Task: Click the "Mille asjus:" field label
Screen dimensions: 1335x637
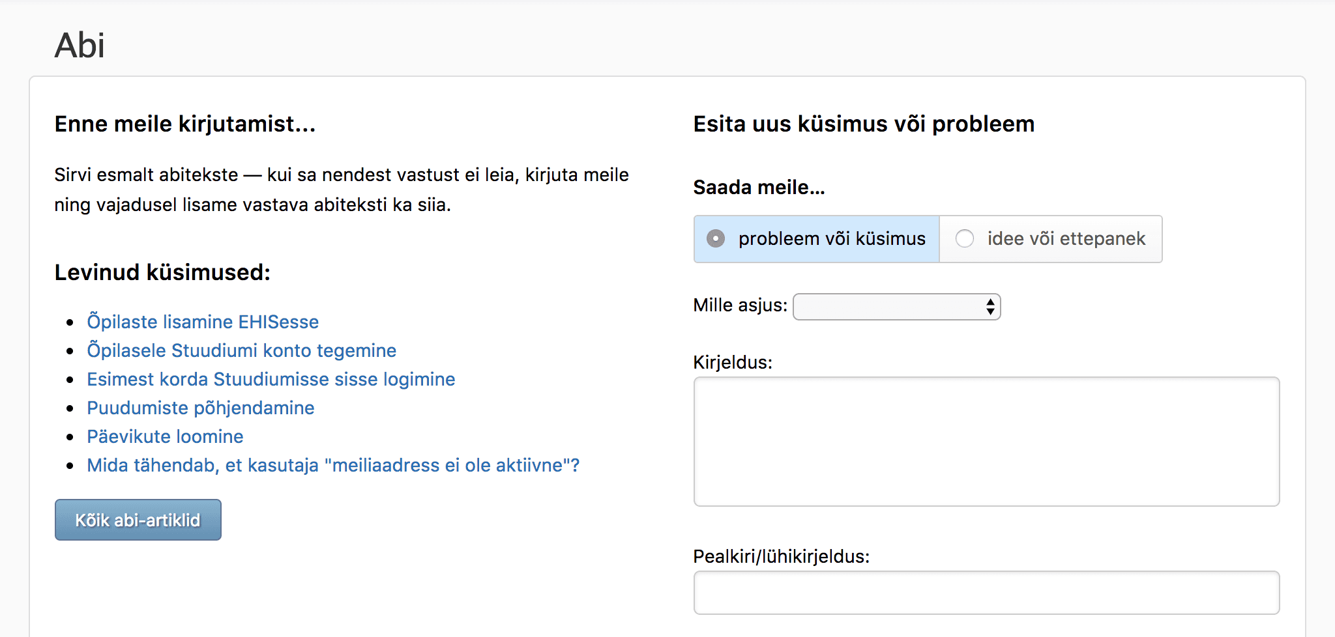Action: click(x=740, y=305)
